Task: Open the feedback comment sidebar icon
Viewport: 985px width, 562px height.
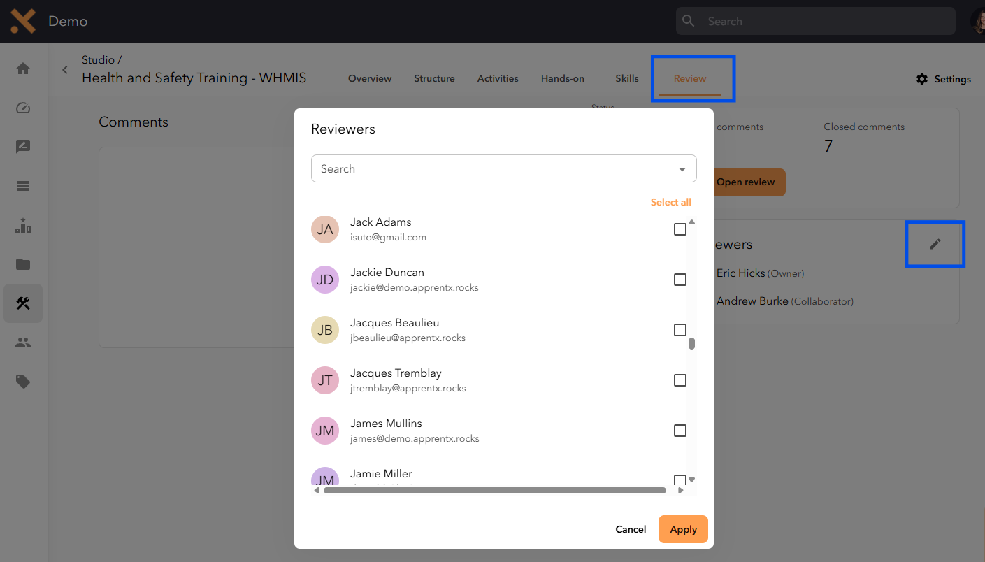Action: [23, 147]
